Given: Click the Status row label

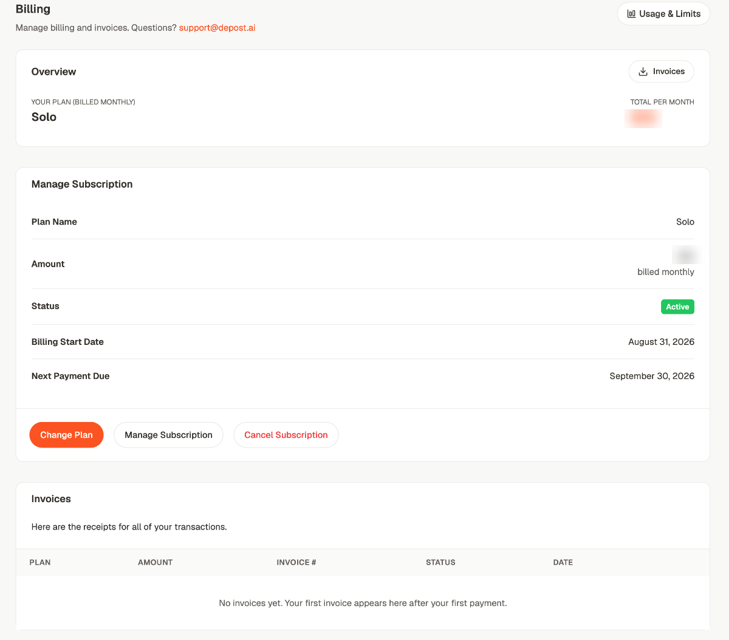Looking at the screenshot, I should (x=46, y=306).
